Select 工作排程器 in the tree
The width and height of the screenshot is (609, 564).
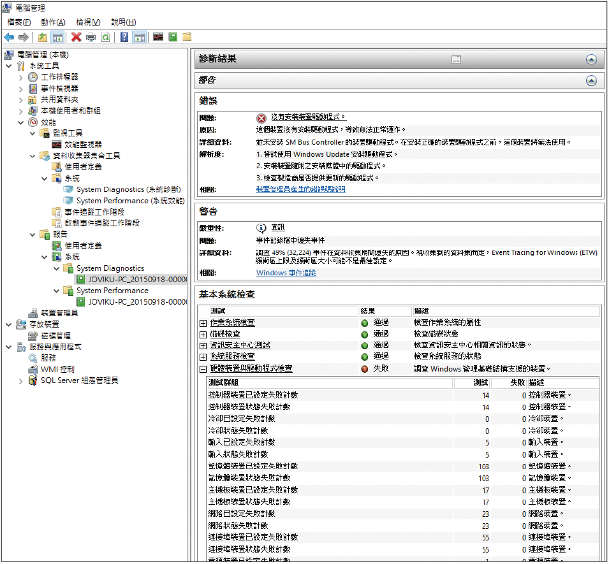click(59, 77)
